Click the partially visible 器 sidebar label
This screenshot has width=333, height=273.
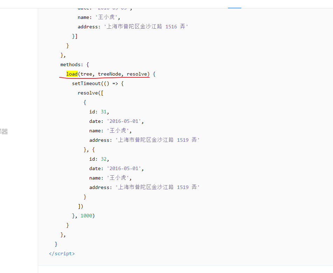click(3, 131)
